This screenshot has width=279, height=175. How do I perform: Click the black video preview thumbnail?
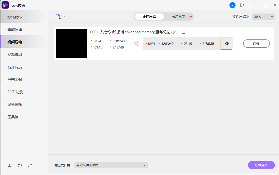[71, 44]
